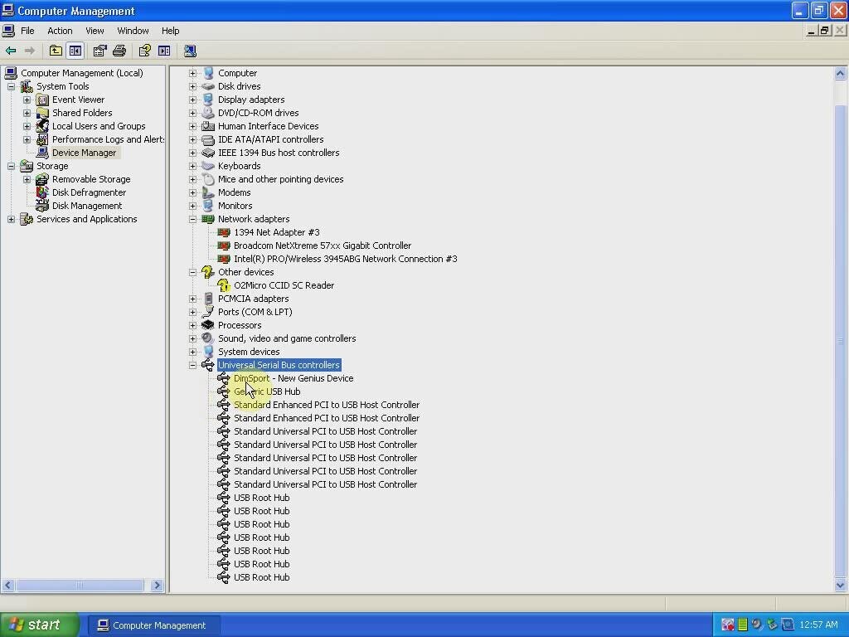The width and height of the screenshot is (849, 637).
Task: Click the Disk Management icon
Action: [42, 206]
